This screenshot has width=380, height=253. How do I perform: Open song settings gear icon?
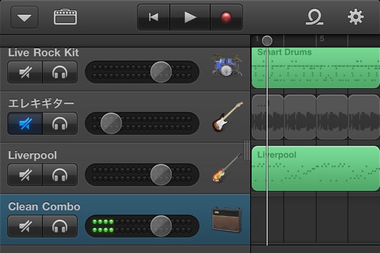pyautogui.click(x=356, y=17)
